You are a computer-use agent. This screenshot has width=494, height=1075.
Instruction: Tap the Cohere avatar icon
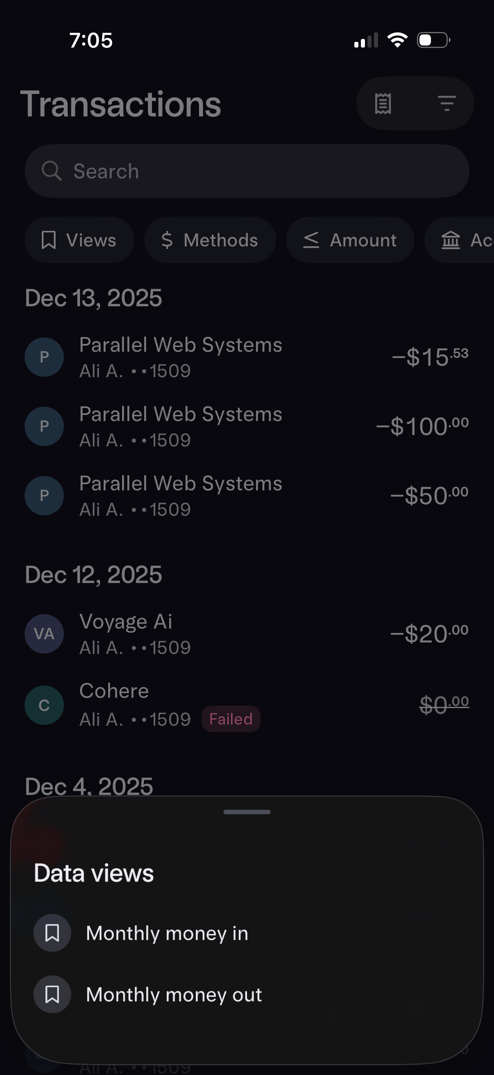point(44,705)
